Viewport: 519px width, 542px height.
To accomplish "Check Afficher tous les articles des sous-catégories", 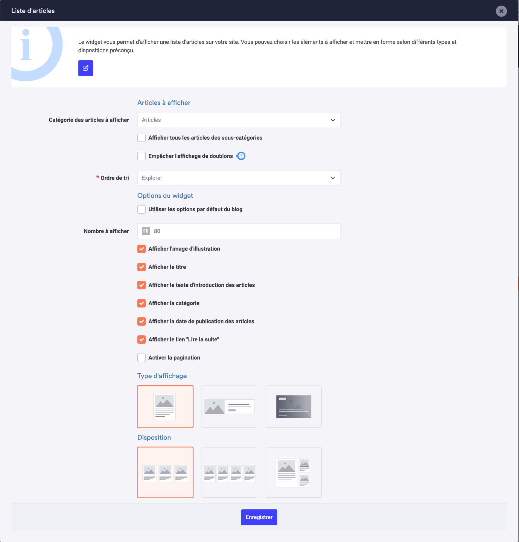I will [x=141, y=138].
